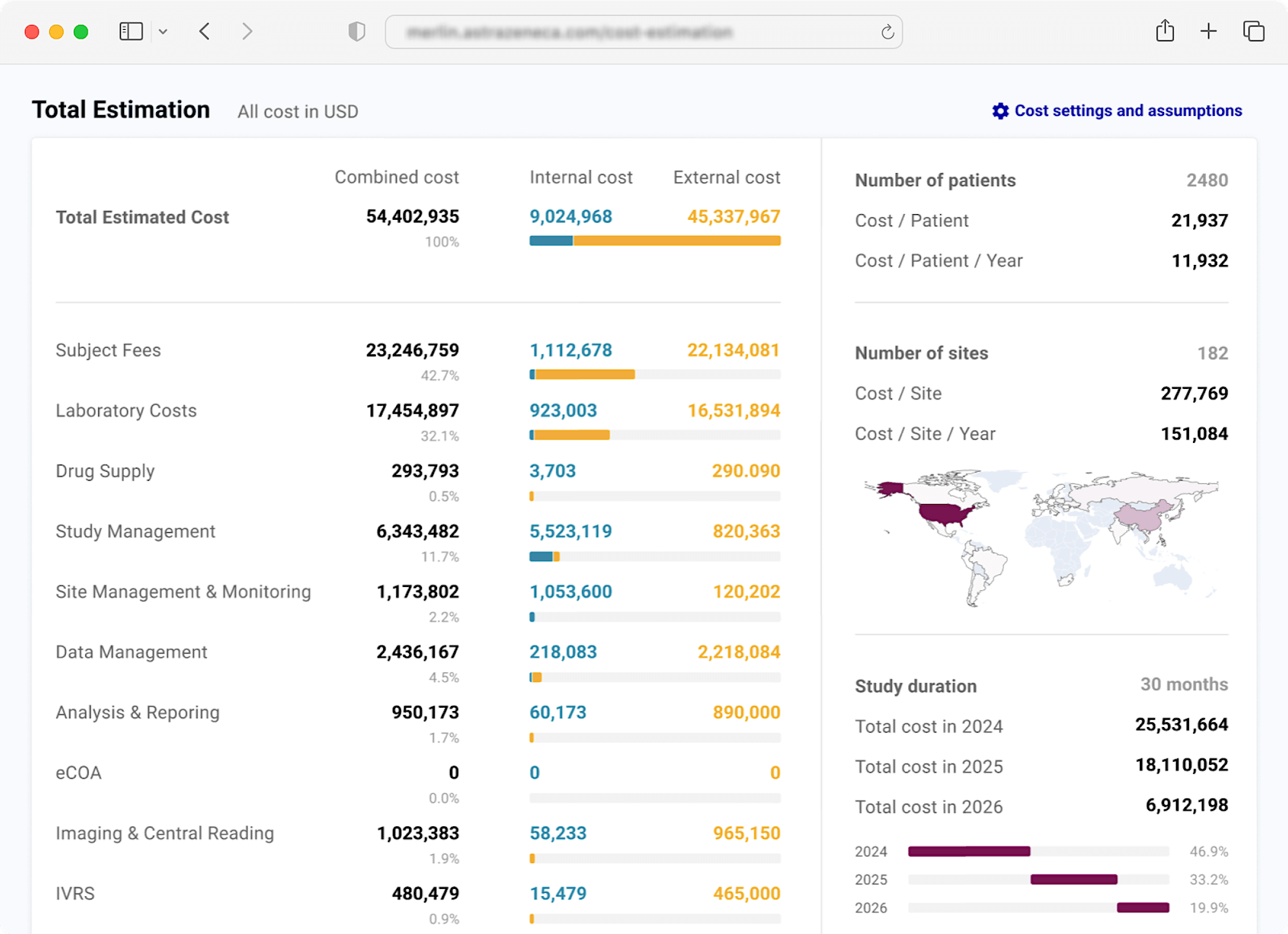Click the External cost column header

726,177
